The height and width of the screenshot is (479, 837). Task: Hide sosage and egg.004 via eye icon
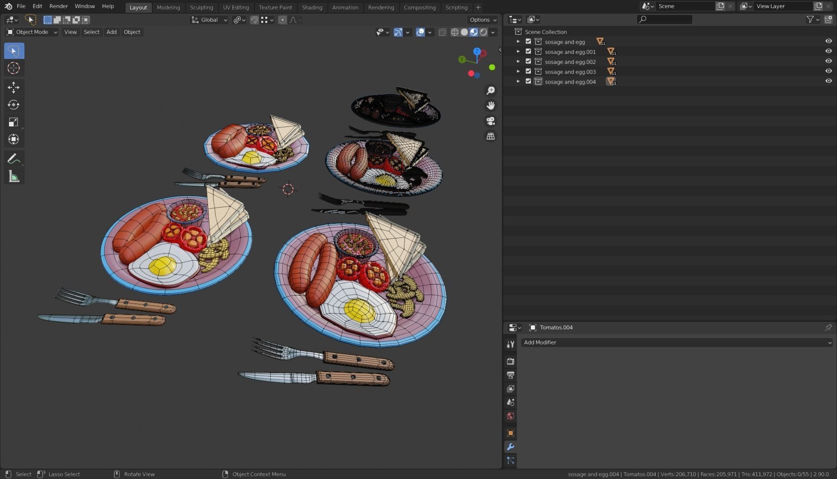pos(828,81)
